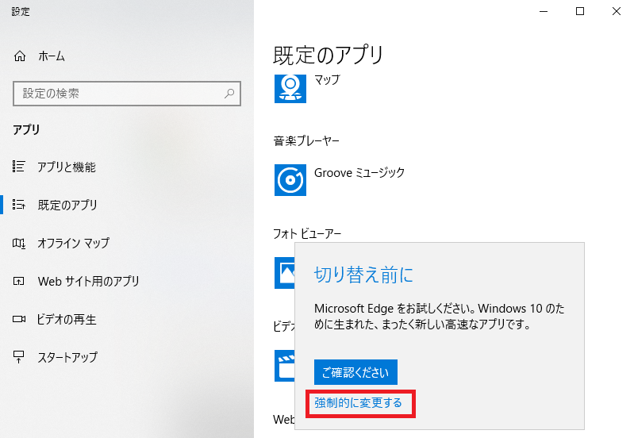Click the 強制的に変更する link

coord(358,403)
